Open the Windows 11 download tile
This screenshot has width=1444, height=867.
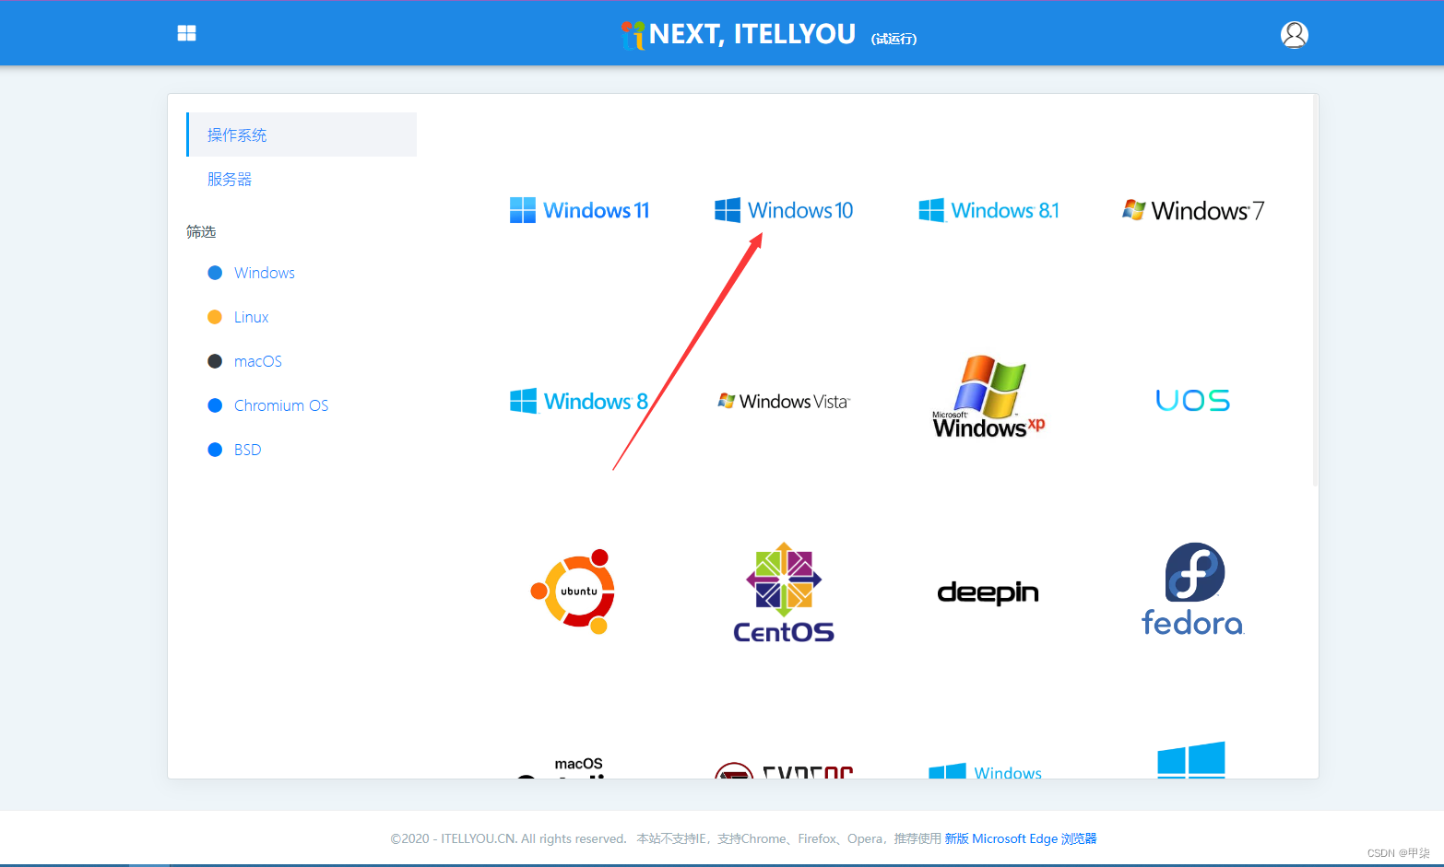coord(579,210)
